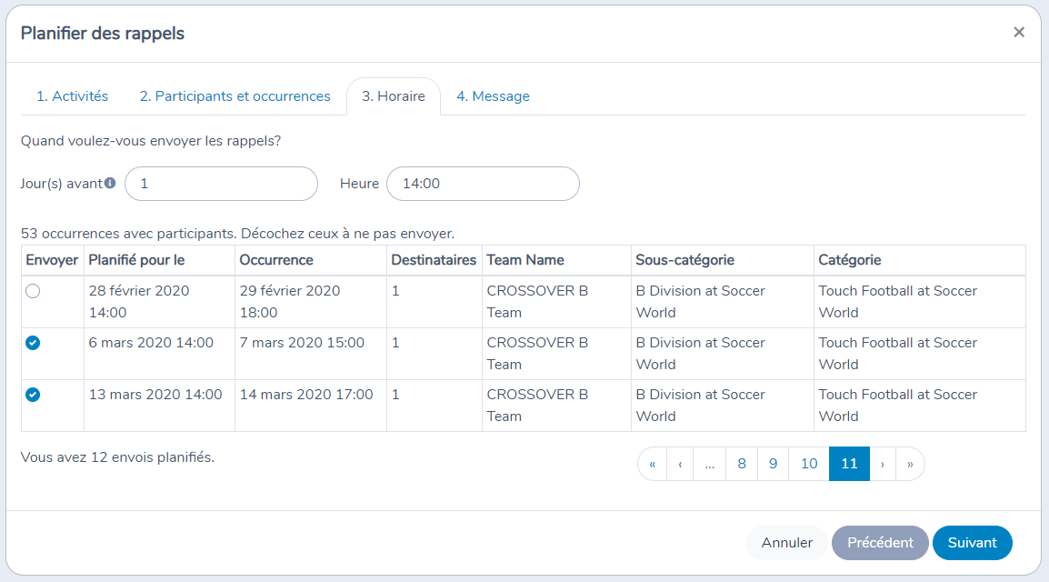Click the Planifié pour le column header
The height and width of the screenshot is (582, 1049).
[x=159, y=260]
